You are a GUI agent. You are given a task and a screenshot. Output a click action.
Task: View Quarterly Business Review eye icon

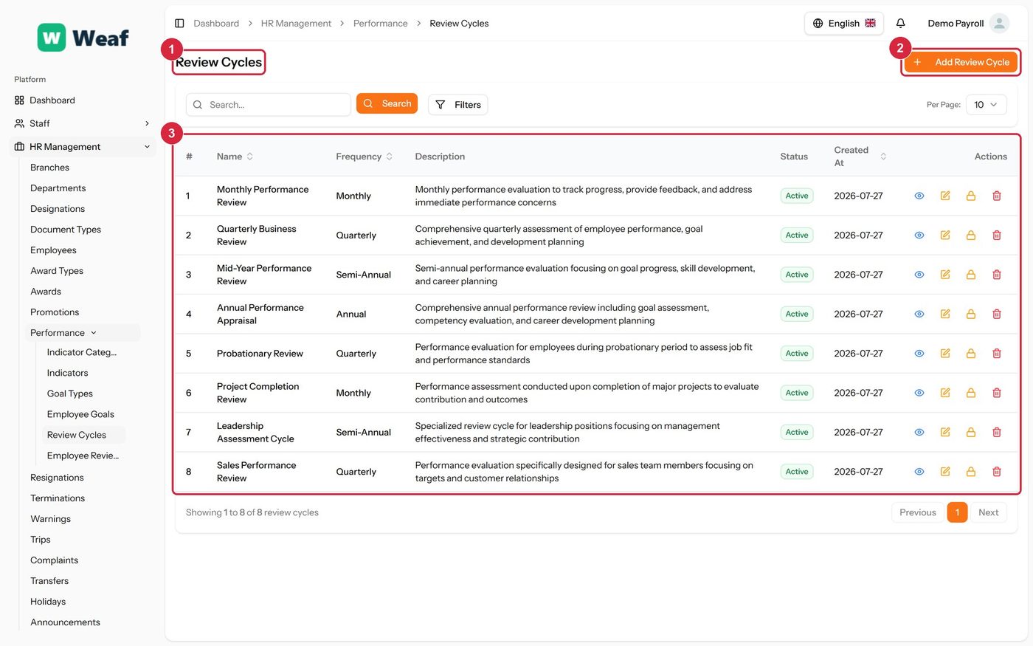[x=919, y=235]
